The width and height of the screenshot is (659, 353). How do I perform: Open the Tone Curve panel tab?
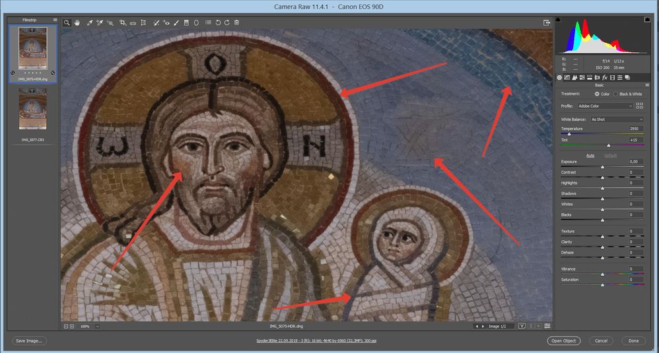[567, 78]
